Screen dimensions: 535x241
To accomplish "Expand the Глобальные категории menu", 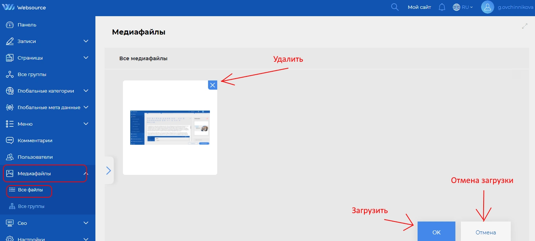I will click(x=86, y=91).
